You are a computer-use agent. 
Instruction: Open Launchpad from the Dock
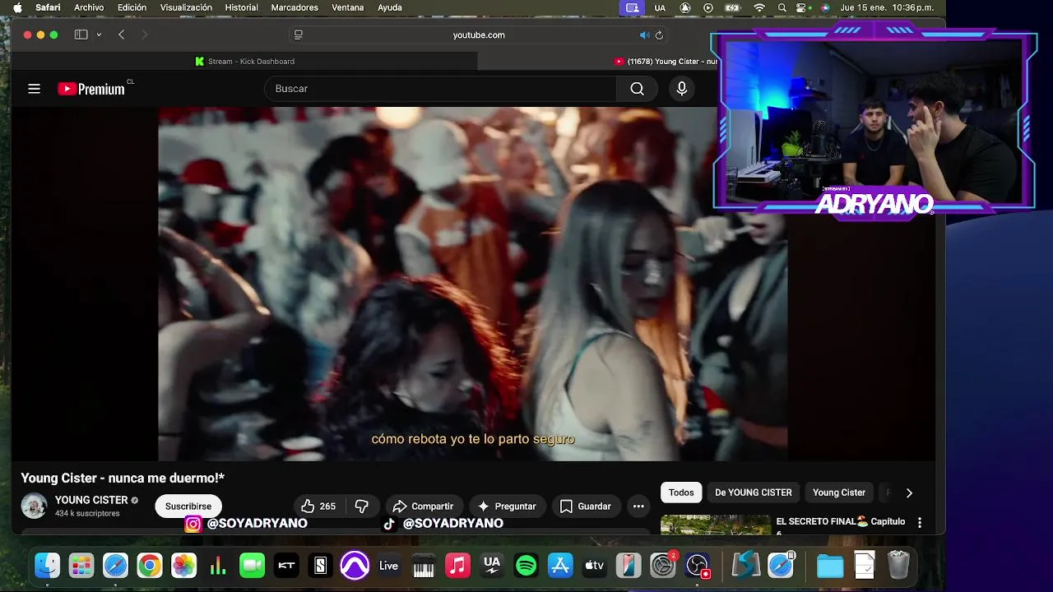[x=81, y=566]
